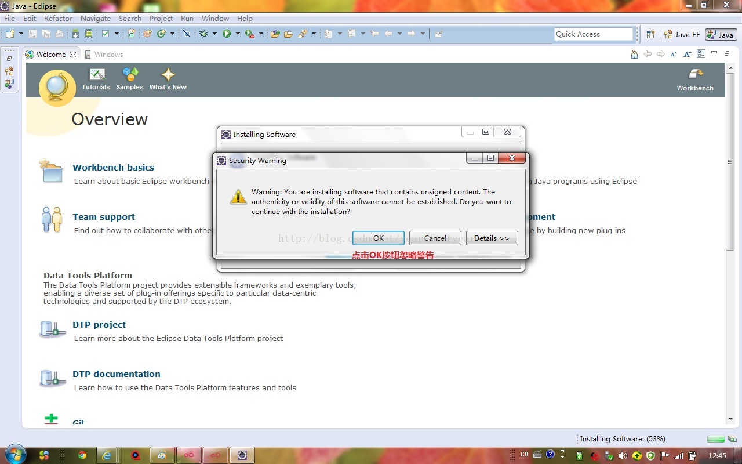This screenshot has height=464, width=742.
Task: Open the External Tools dropdown arrow
Action: click(261, 34)
